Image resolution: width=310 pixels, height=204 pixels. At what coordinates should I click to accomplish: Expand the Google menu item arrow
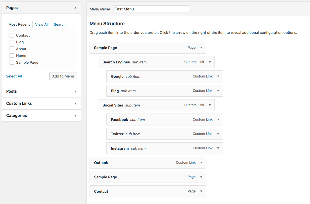click(218, 76)
